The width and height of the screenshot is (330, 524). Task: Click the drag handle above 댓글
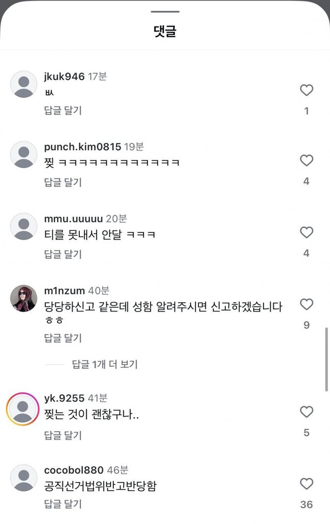tap(165, 11)
